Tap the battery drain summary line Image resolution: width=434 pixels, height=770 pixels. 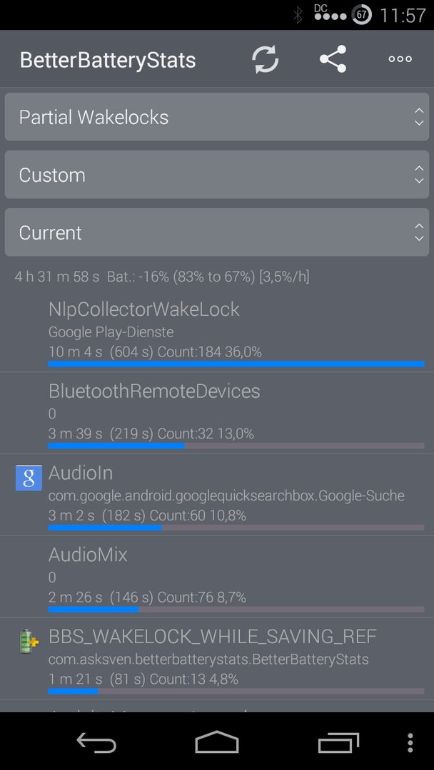point(162,277)
